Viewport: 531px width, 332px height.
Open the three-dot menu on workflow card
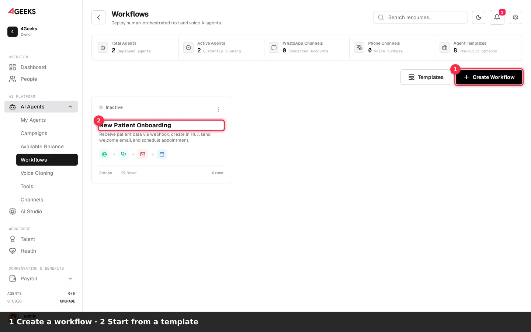(x=218, y=110)
